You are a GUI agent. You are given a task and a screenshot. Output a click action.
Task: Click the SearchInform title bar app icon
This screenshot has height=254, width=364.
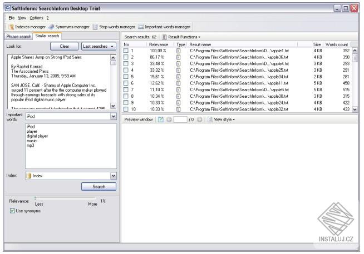[x=8, y=8]
